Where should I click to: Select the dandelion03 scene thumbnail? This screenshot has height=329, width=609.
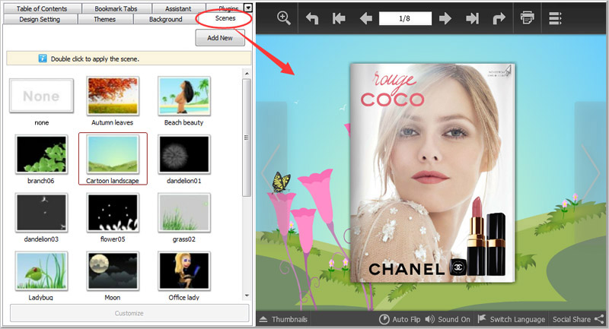(42, 213)
